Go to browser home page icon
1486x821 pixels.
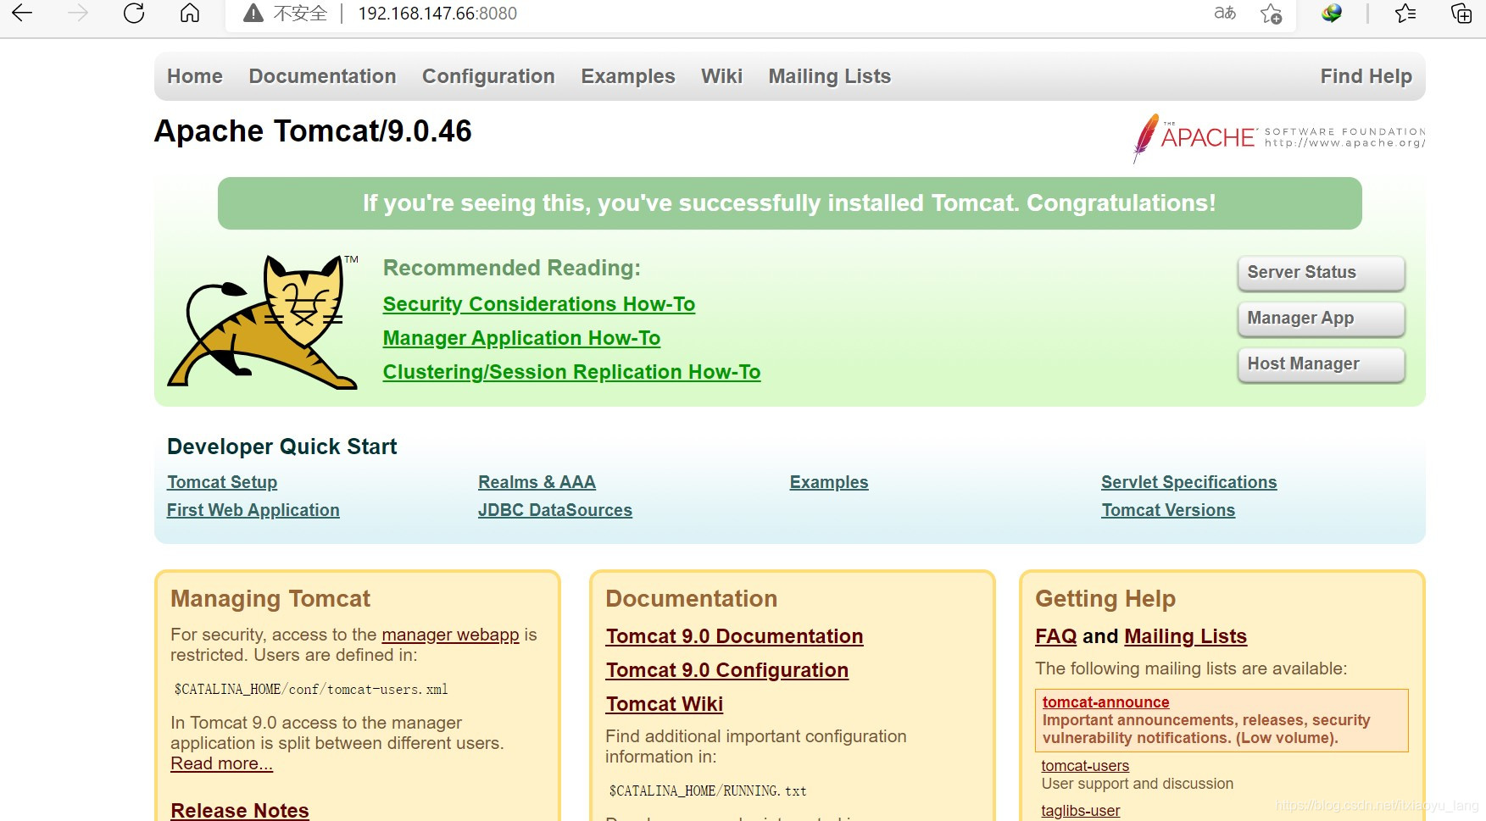pos(190,13)
